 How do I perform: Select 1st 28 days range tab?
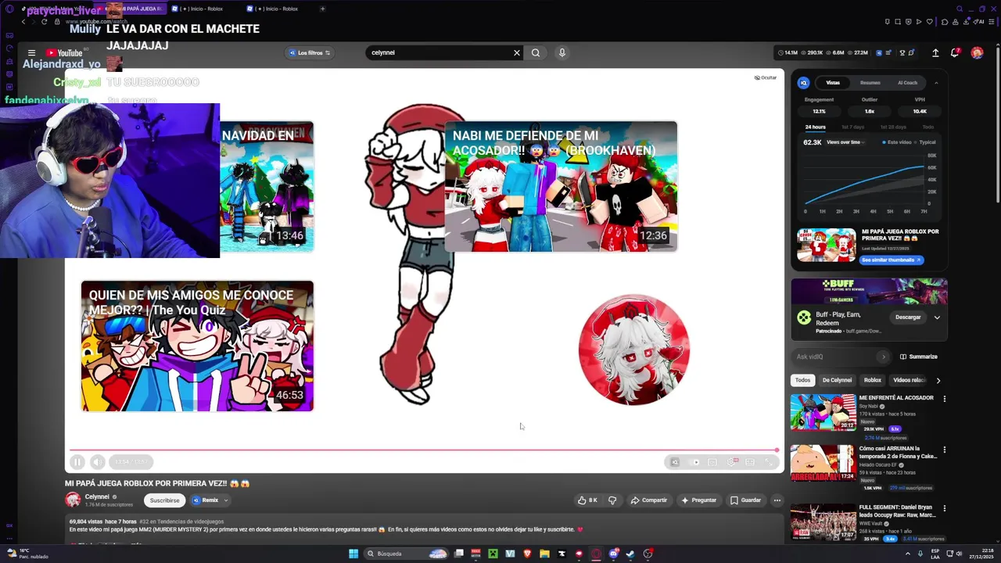click(x=893, y=127)
